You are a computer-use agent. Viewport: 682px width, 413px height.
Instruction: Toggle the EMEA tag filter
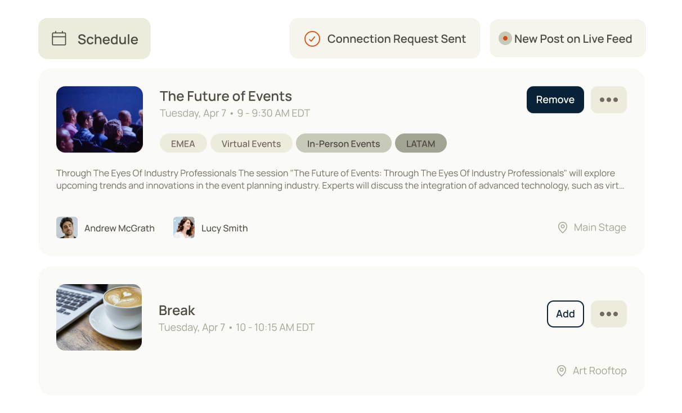point(183,143)
